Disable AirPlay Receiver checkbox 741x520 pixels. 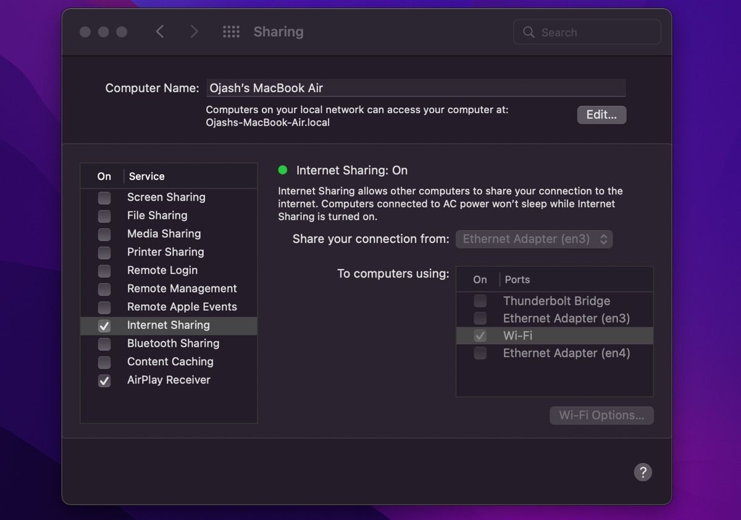point(104,381)
